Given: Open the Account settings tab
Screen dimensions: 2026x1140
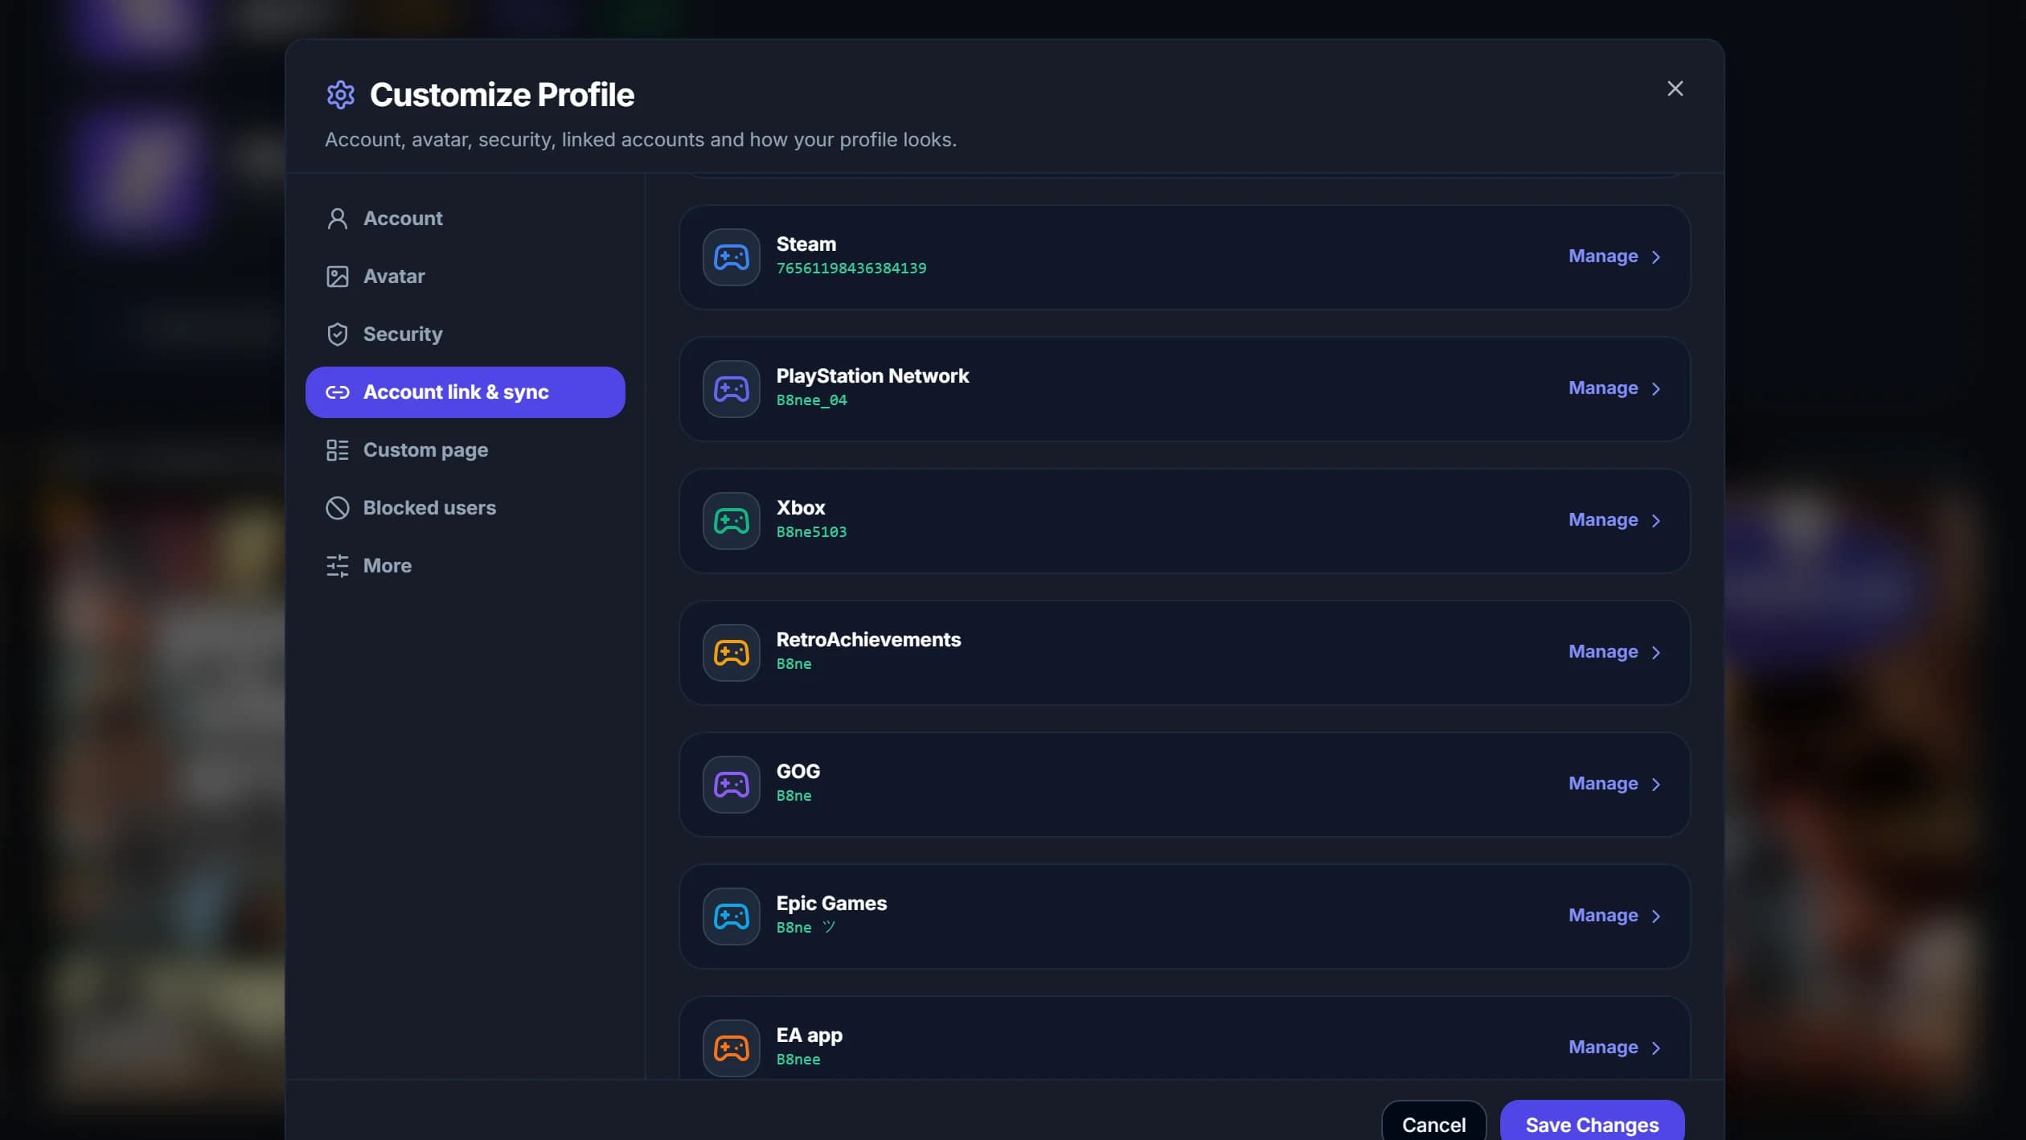Looking at the screenshot, I should [465, 219].
